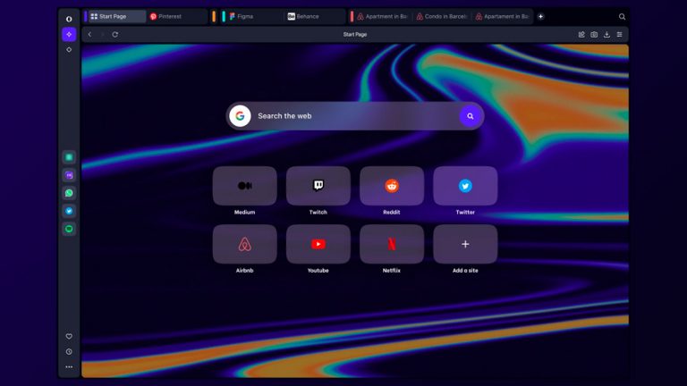Open the purple sidebar app icon below the teal one
Screen dimensions: 687x386
(x=69, y=175)
